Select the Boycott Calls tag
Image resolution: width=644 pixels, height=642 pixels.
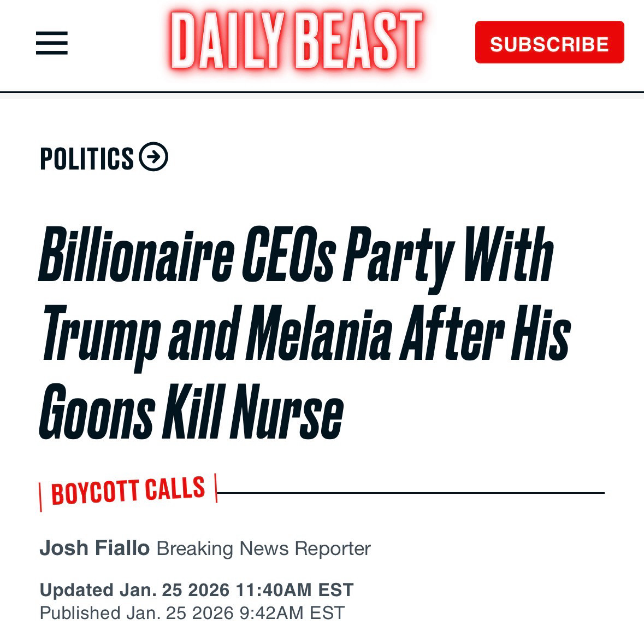[128, 491]
